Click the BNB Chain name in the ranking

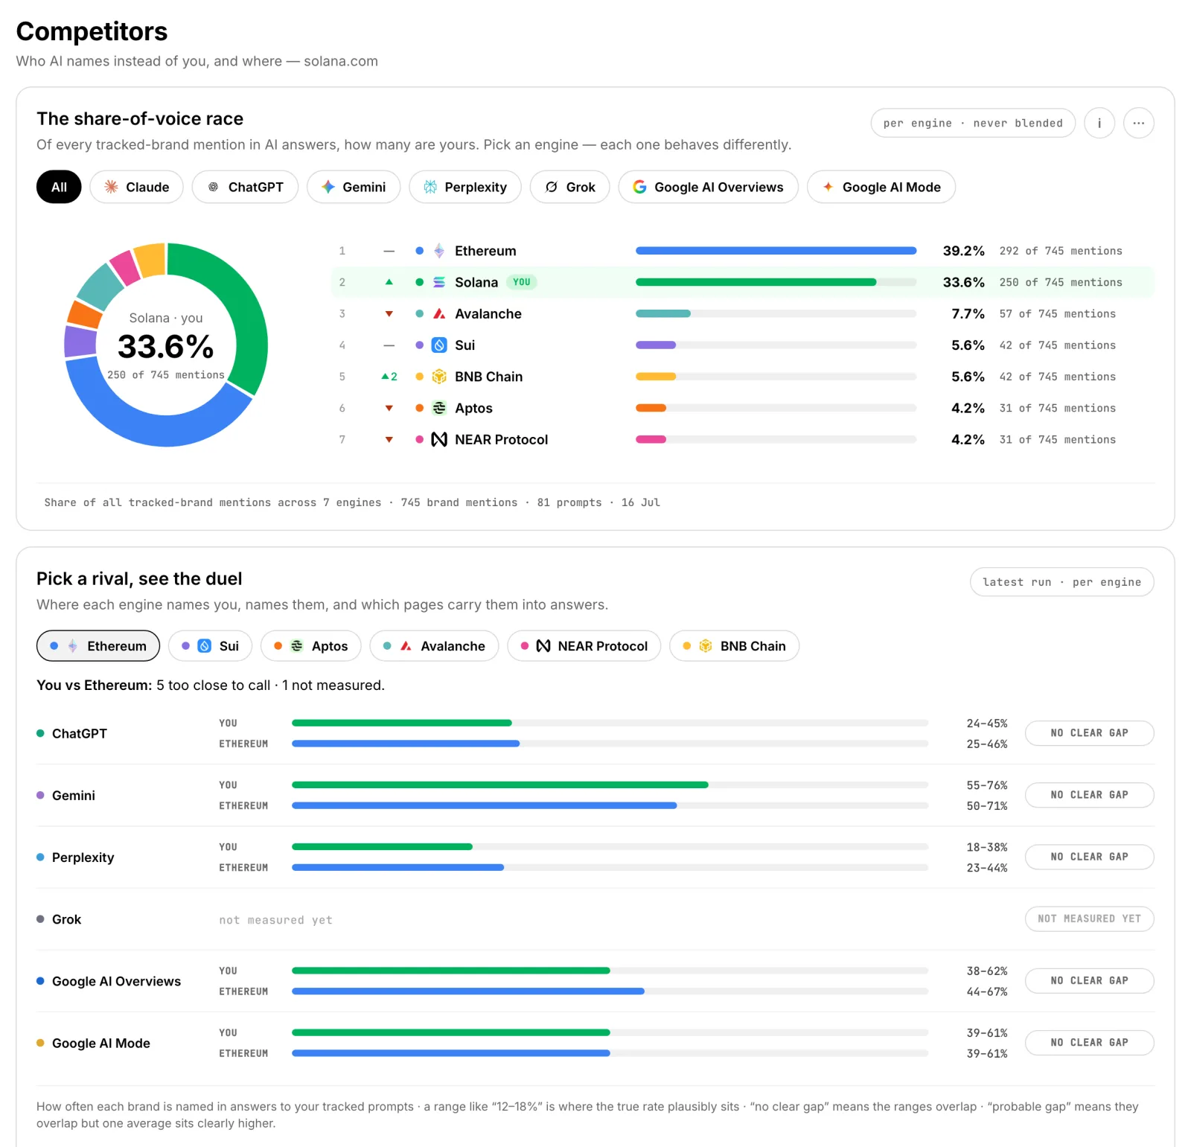489,377
